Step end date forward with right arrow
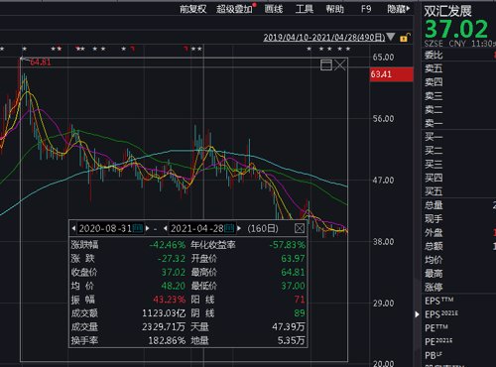The height and width of the screenshot is (367, 496). click(x=239, y=228)
